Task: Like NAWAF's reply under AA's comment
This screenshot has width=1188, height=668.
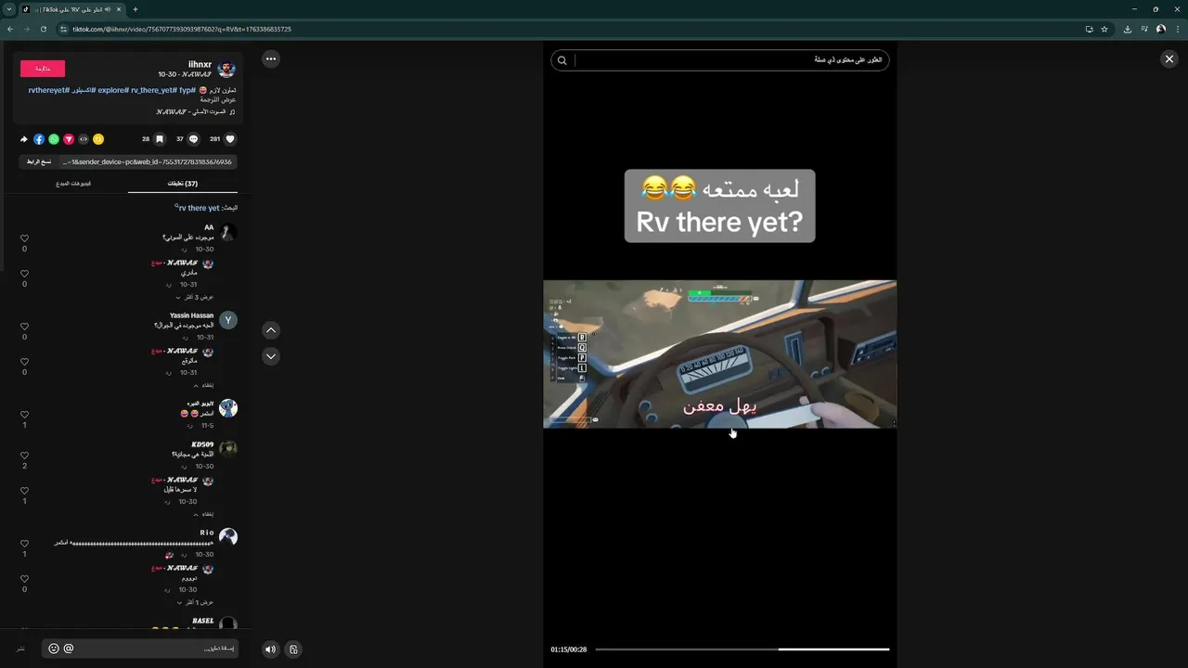Action: click(24, 274)
